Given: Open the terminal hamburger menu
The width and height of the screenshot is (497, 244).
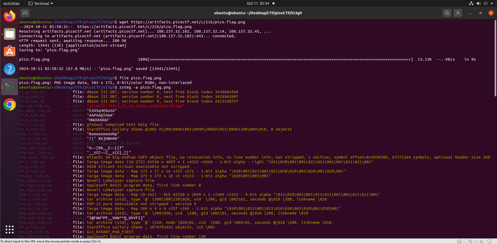Looking at the screenshot, I should pos(458,13).
